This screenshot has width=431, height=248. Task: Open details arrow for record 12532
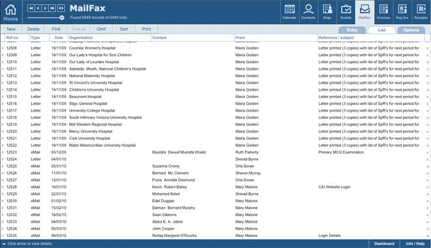tap(3, 215)
